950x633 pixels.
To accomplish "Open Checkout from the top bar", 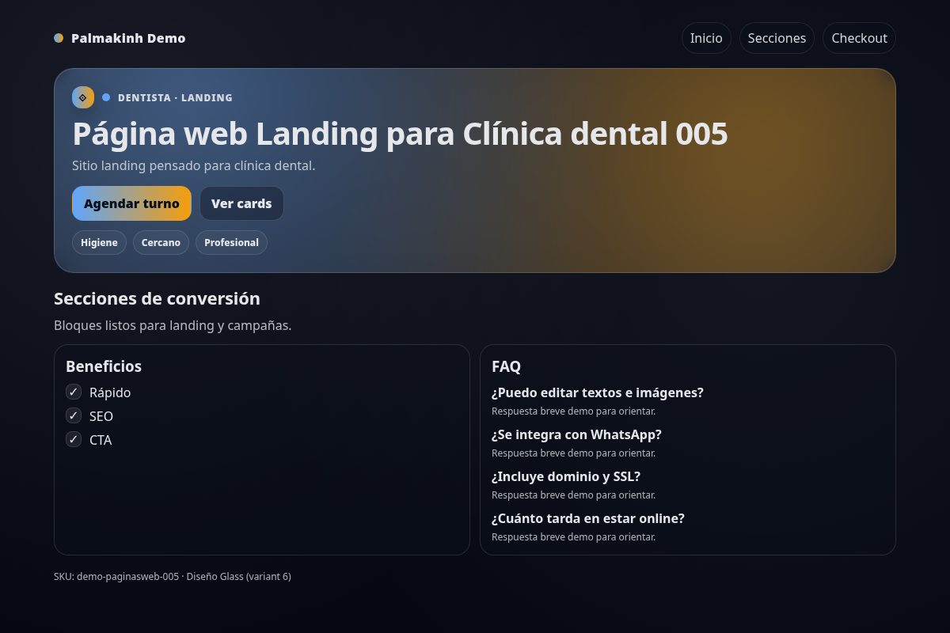I will [859, 37].
